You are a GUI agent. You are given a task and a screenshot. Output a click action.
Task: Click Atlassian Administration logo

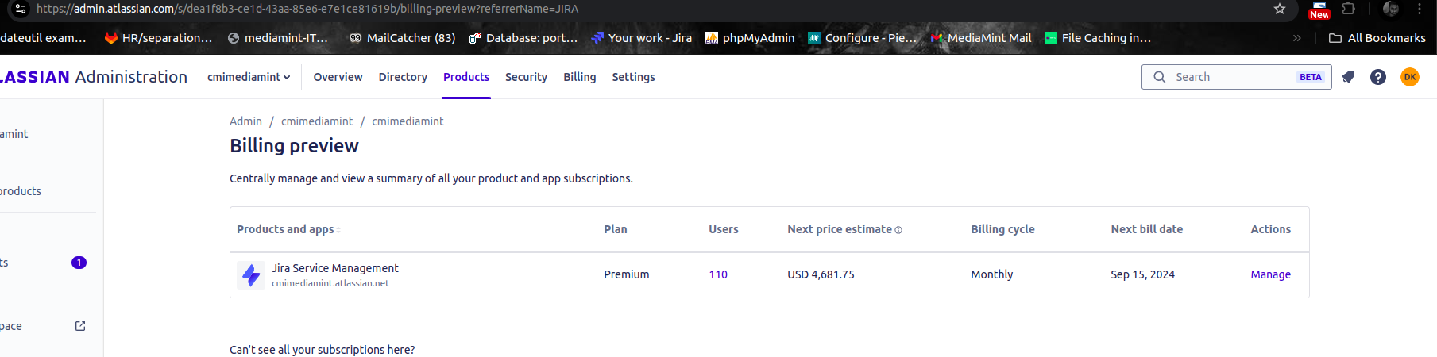point(94,77)
